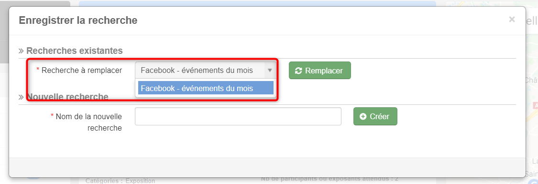Click the Recherche à remplacer label
This screenshot has height=184, width=538.
[82, 71]
